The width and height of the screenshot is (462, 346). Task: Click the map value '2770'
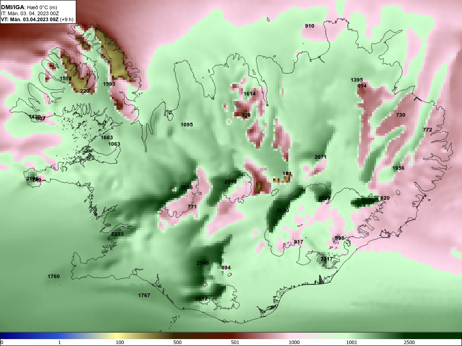[368, 202]
